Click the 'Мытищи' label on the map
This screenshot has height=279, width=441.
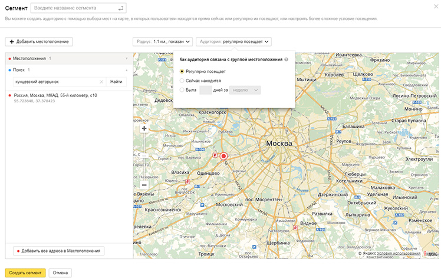[307, 79]
